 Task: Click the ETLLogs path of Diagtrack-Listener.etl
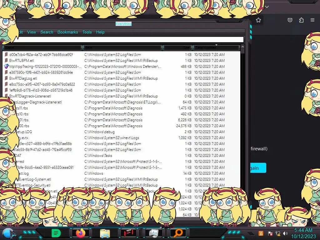tap(122, 102)
